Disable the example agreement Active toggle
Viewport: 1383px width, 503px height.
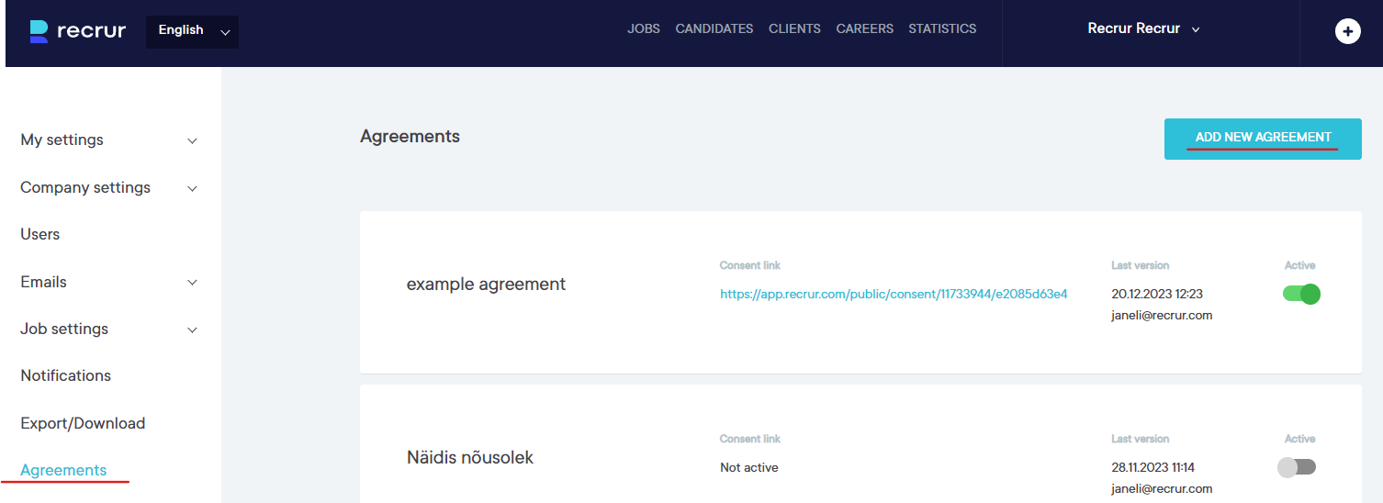pos(1301,295)
